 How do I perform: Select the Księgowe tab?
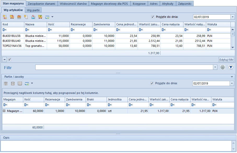pyautogui.click(x=139, y=4)
